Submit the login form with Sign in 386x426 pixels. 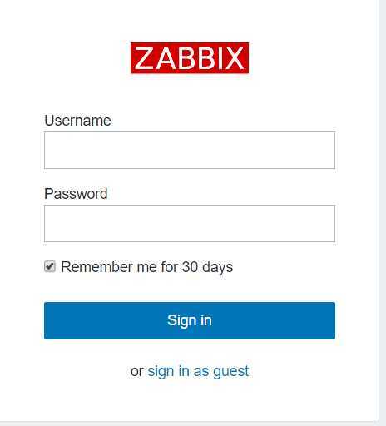click(x=190, y=320)
